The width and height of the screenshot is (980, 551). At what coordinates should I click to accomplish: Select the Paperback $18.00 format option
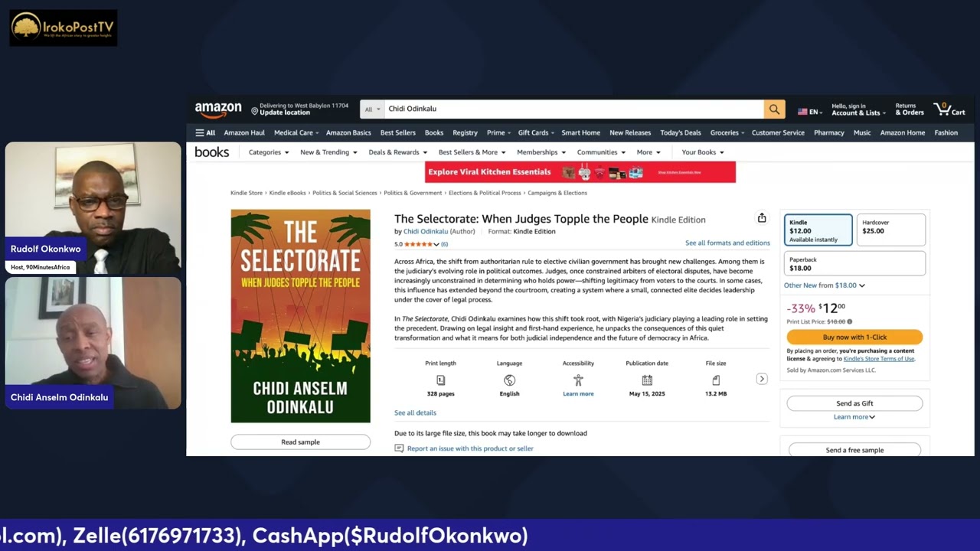pos(854,264)
